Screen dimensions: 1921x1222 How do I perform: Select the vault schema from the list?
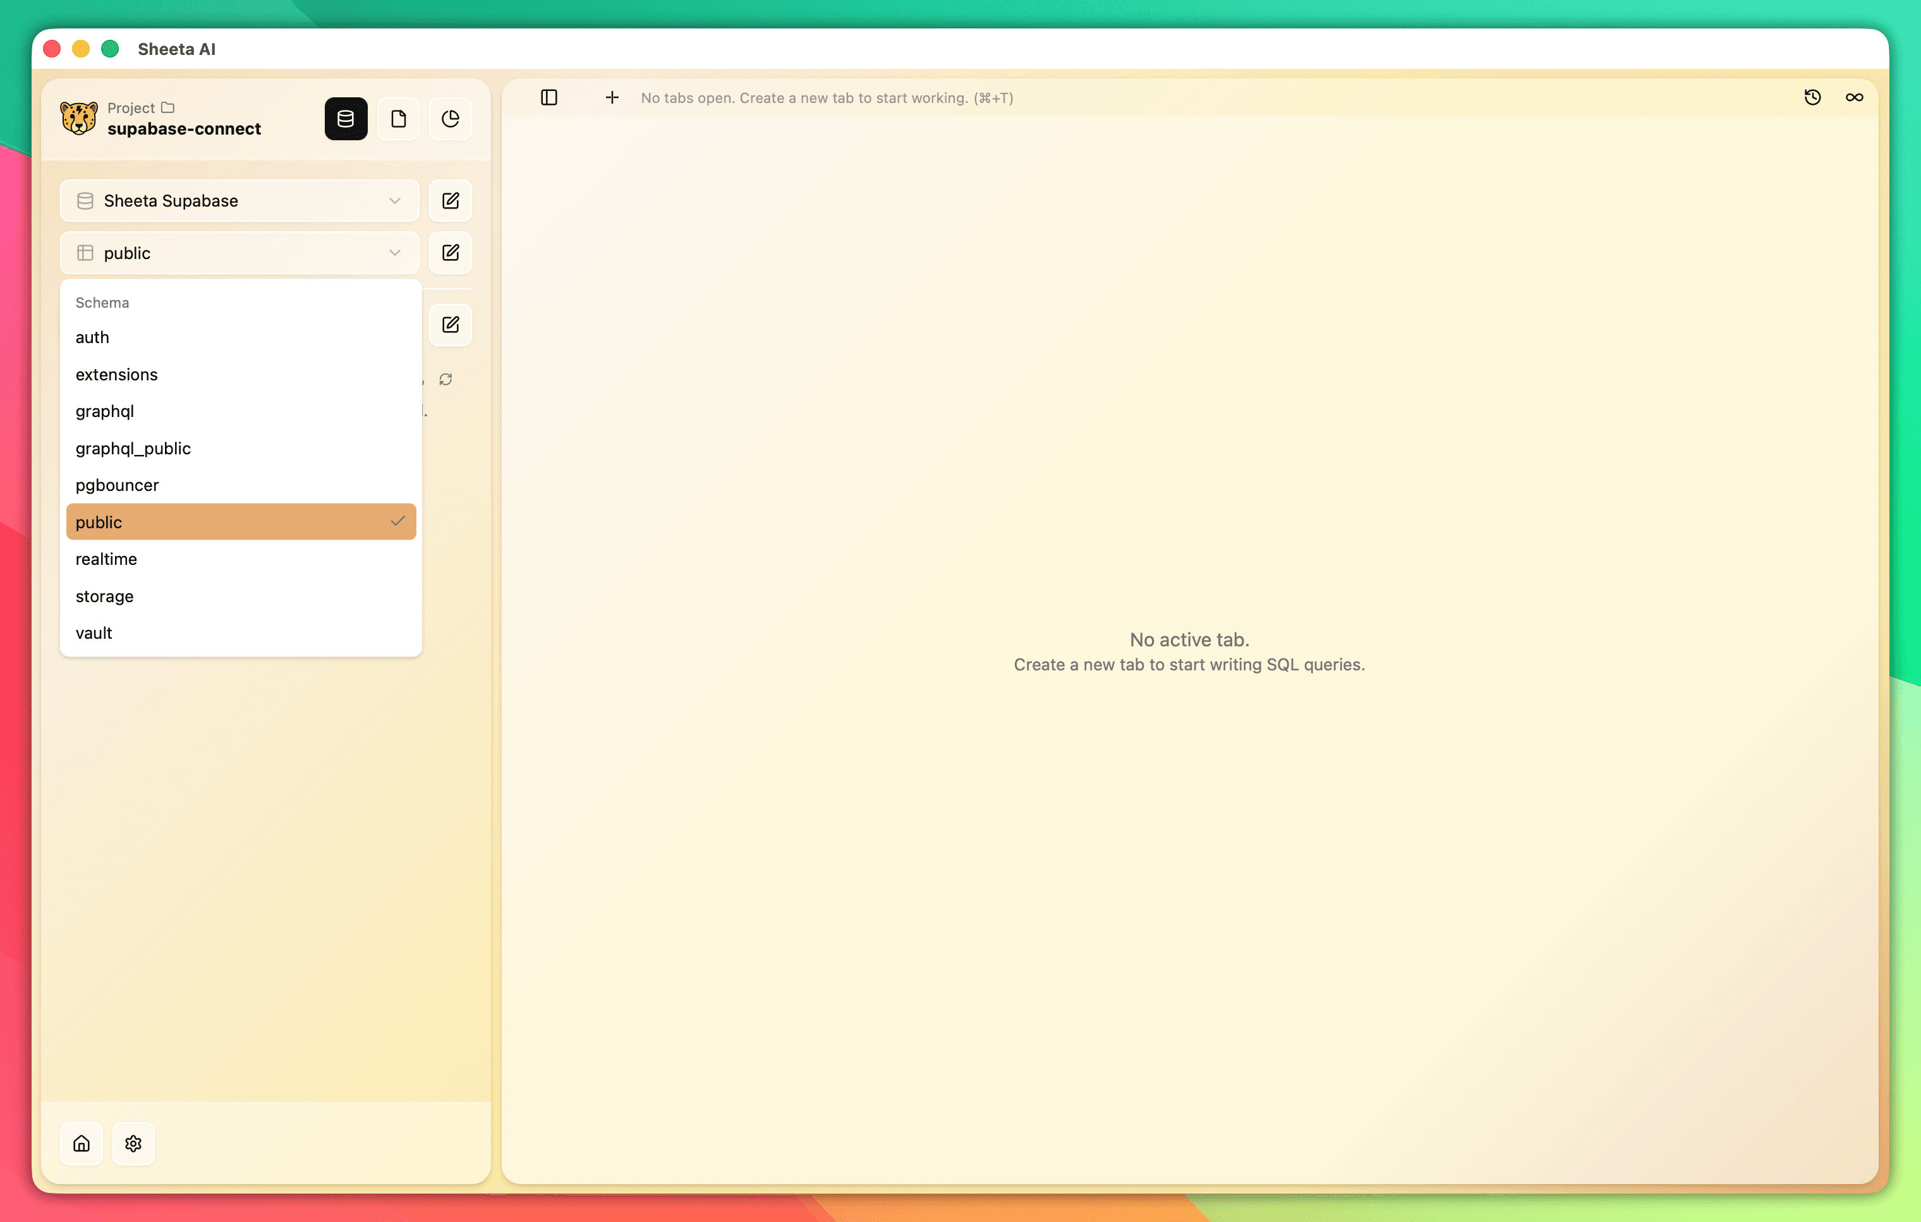[x=94, y=632]
